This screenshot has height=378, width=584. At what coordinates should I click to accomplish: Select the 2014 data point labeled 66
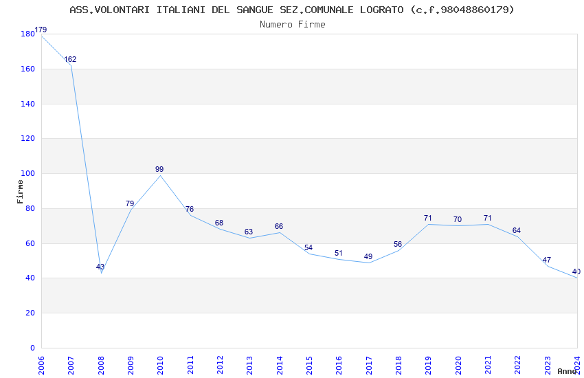pyautogui.click(x=280, y=232)
